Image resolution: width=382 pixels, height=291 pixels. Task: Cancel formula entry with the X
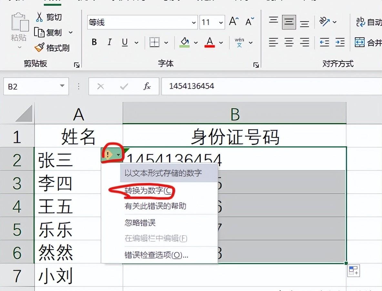[x=100, y=86]
